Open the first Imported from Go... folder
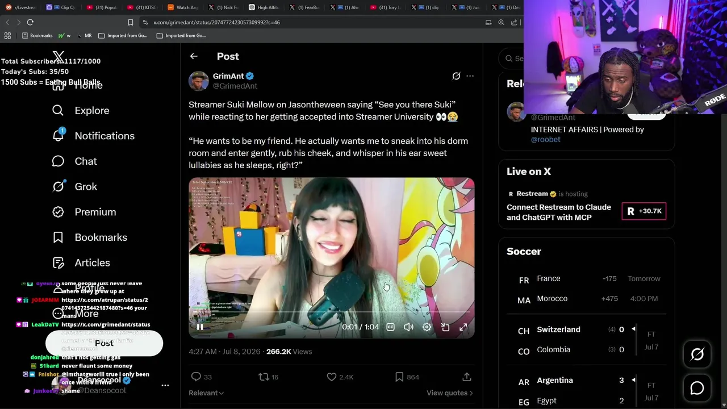 tap(122, 35)
